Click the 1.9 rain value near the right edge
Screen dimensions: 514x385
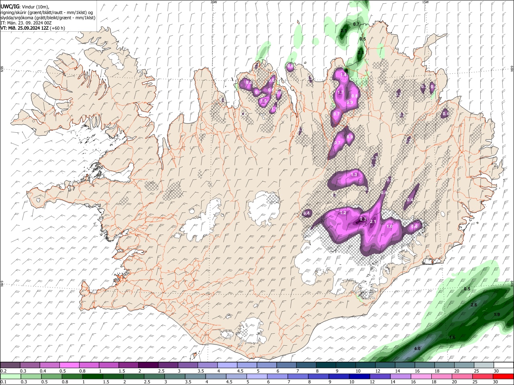pyautogui.click(x=497, y=314)
